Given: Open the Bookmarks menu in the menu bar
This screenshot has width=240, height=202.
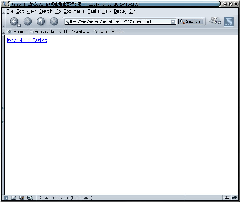Looking at the screenshot, I should coord(74,11).
